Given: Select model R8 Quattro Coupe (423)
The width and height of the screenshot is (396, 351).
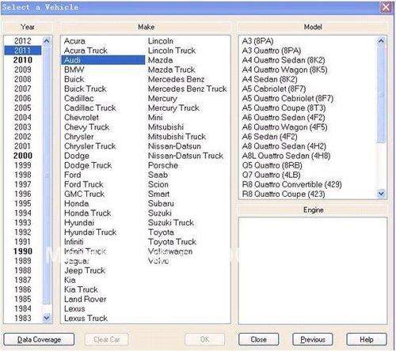Looking at the screenshot, I should click(x=284, y=194).
